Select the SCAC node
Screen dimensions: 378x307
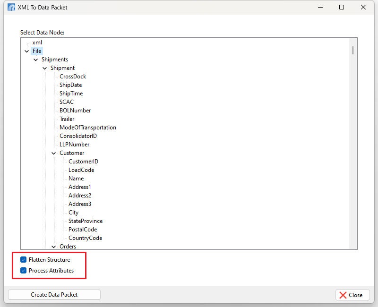[x=67, y=102]
